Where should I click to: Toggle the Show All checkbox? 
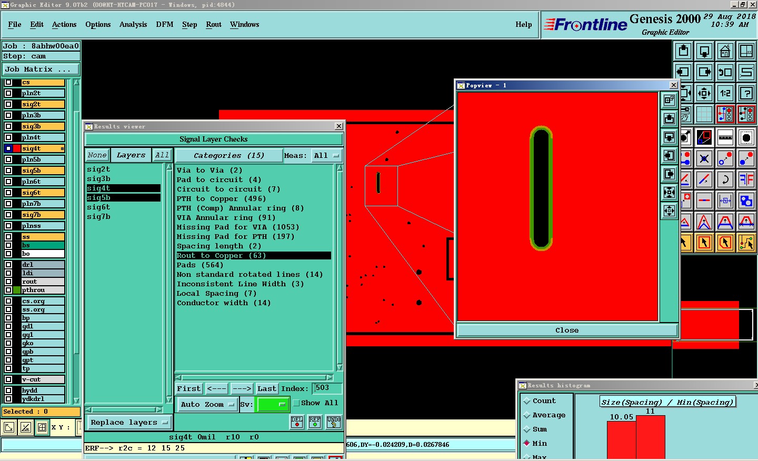pyautogui.click(x=296, y=403)
